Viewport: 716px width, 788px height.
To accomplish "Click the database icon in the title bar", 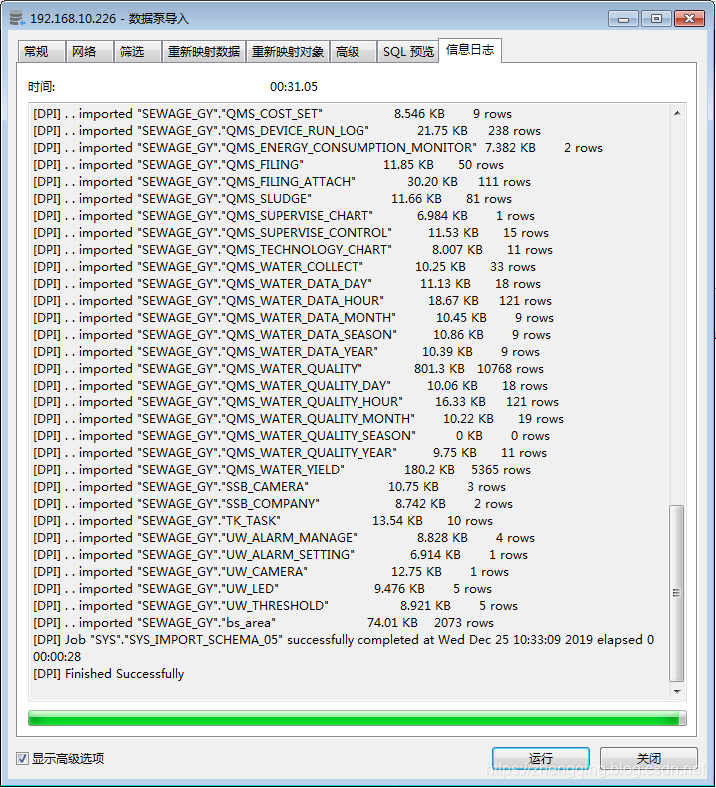I will pyautogui.click(x=17, y=18).
